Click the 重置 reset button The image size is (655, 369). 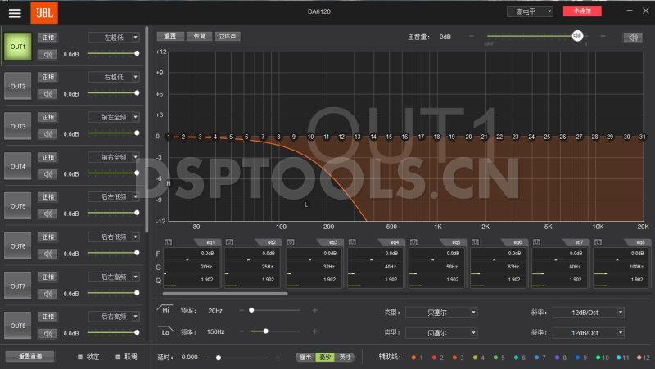pos(170,36)
